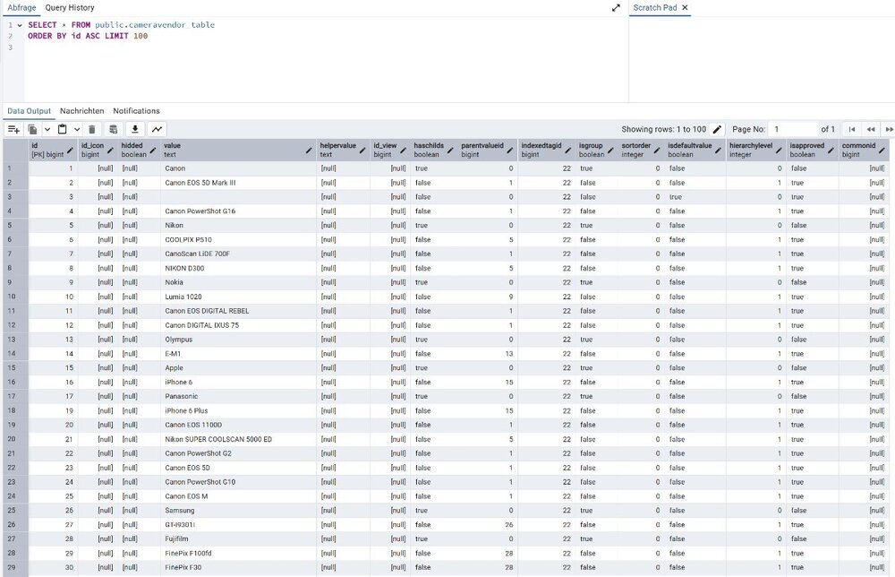Click the Add row toolbar icon

pos(13,130)
